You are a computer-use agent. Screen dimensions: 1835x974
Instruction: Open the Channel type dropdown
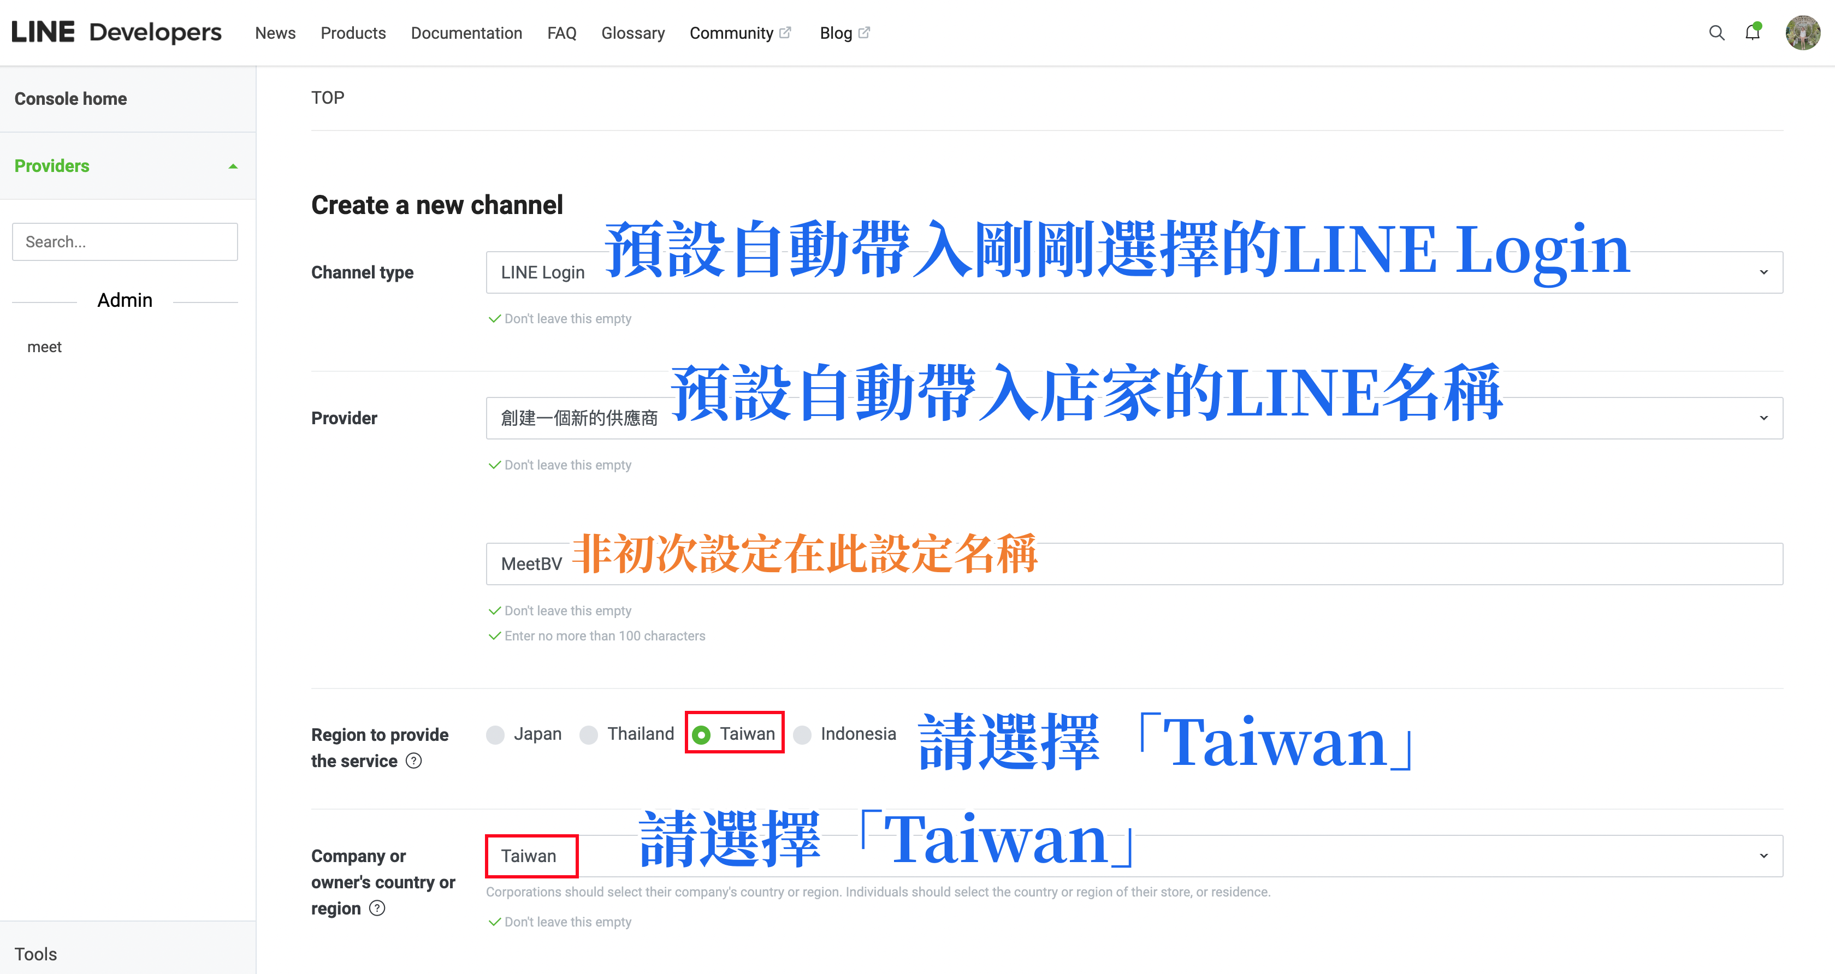tap(1135, 272)
